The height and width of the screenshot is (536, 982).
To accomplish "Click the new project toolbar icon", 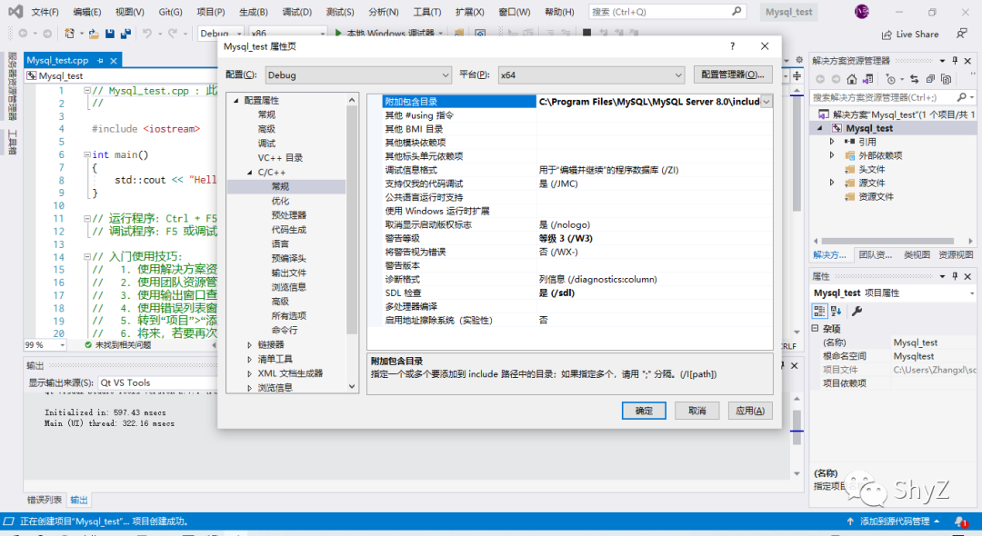I will (69, 34).
